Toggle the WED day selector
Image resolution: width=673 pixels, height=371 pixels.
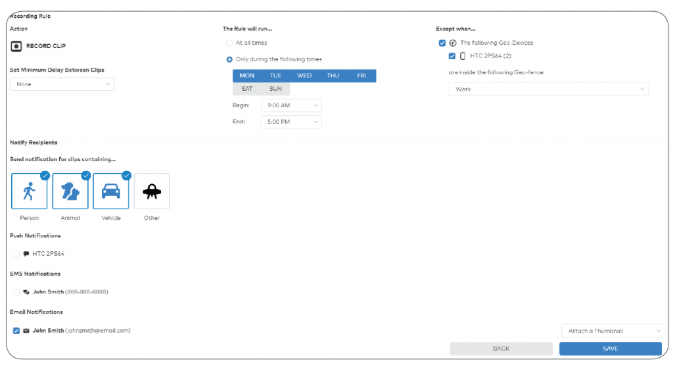coord(304,76)
